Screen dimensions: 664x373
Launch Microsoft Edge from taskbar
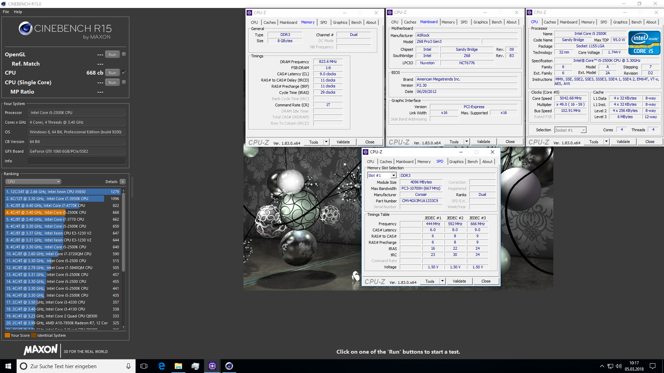[x=161, y=366]
